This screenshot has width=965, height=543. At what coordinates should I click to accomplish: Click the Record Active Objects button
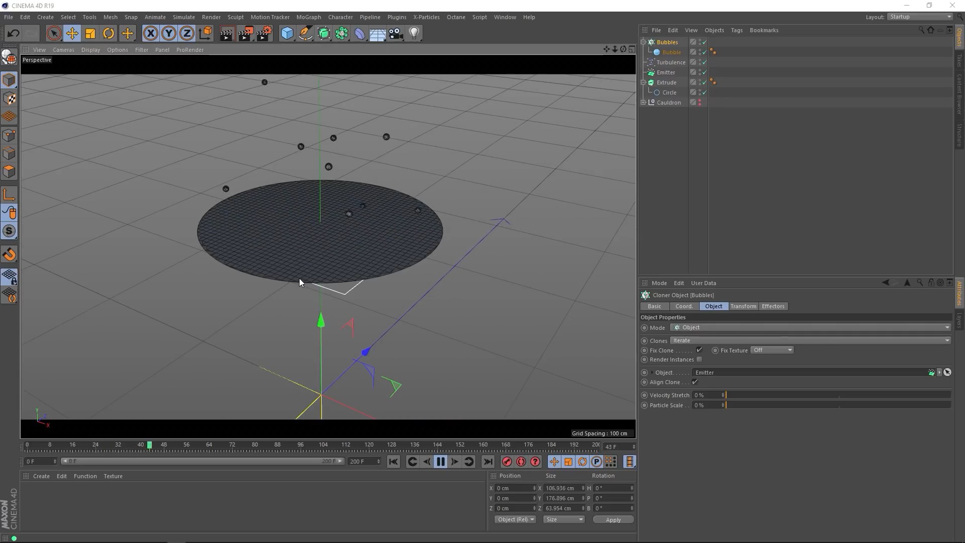click(x=507, y=462)
